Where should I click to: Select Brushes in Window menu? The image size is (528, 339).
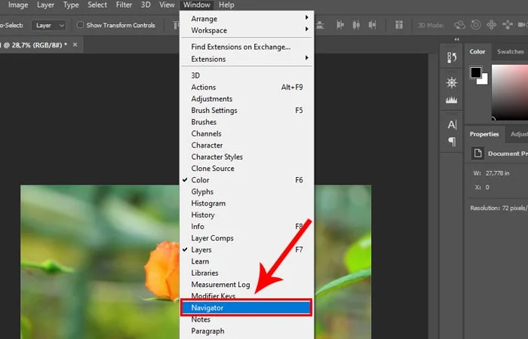coord(247,122)
